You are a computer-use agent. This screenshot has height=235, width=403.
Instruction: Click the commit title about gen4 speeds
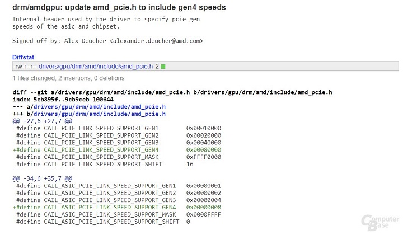click(x=119, y=7)
